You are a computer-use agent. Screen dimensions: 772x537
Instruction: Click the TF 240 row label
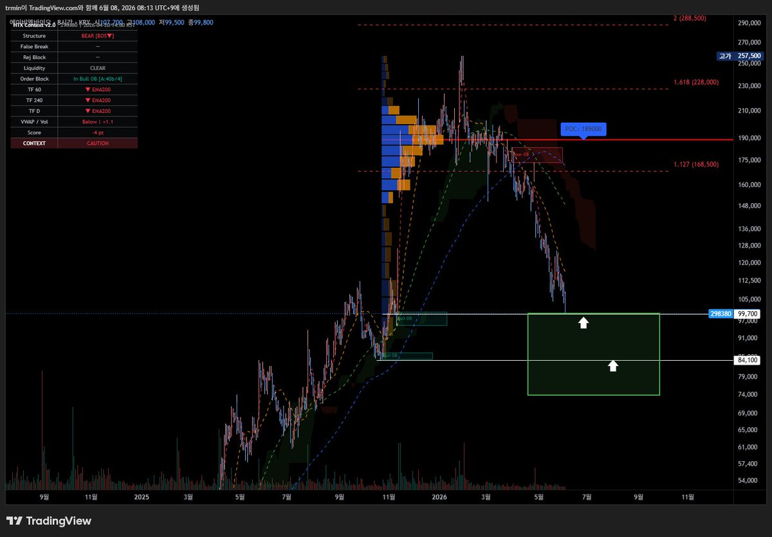click(34, 100)
